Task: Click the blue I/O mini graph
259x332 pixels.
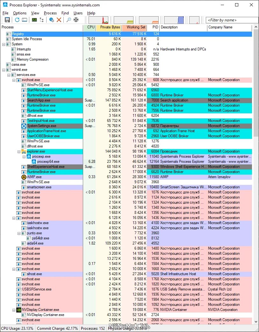Action: click(174, 20)
